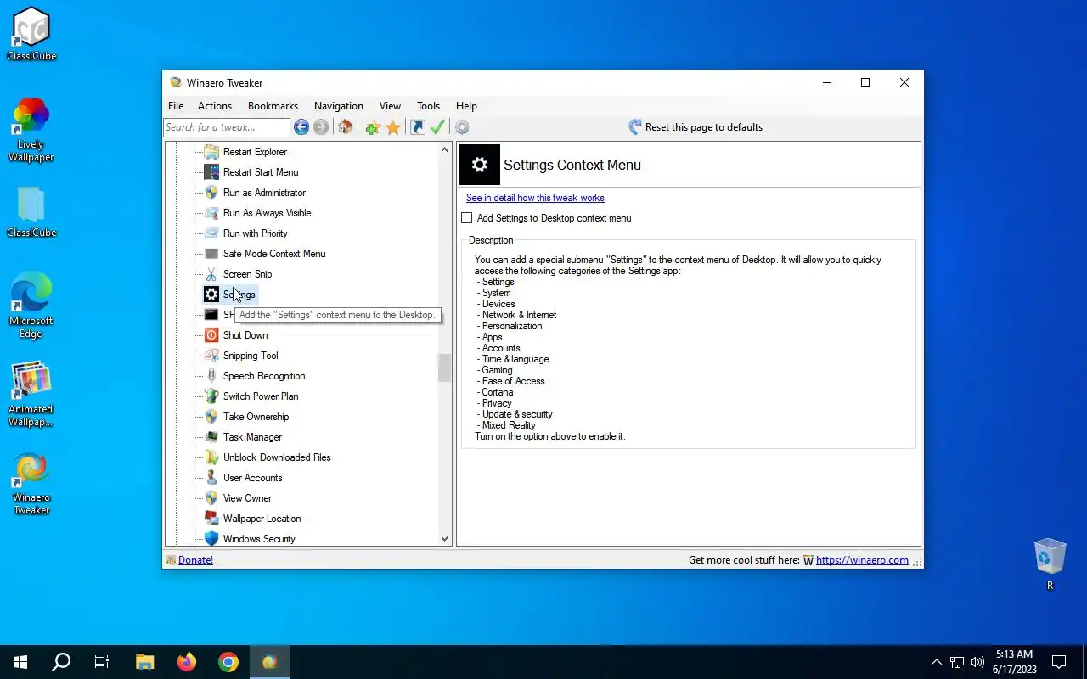Click the Restart Start Menu icon
Image resolution: width=1087 pixels, height=679 pixels.
click(211, 172)
